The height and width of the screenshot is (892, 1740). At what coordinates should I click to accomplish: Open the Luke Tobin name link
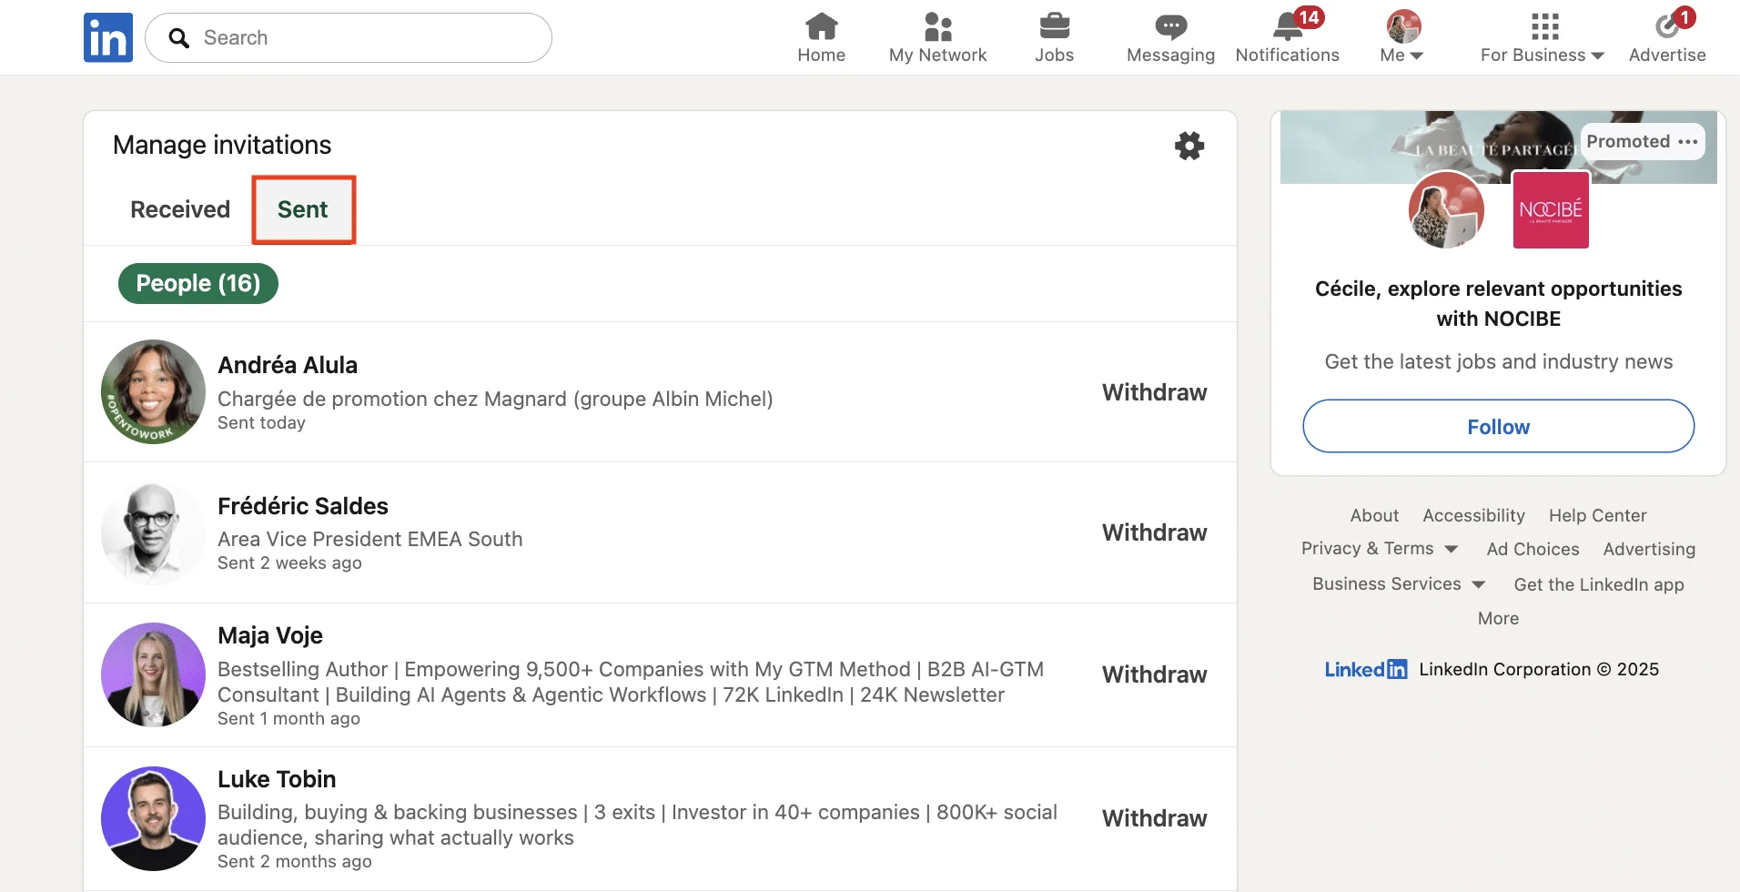point(277,779)
